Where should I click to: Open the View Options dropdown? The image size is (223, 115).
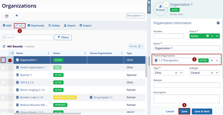click(135, 16)
